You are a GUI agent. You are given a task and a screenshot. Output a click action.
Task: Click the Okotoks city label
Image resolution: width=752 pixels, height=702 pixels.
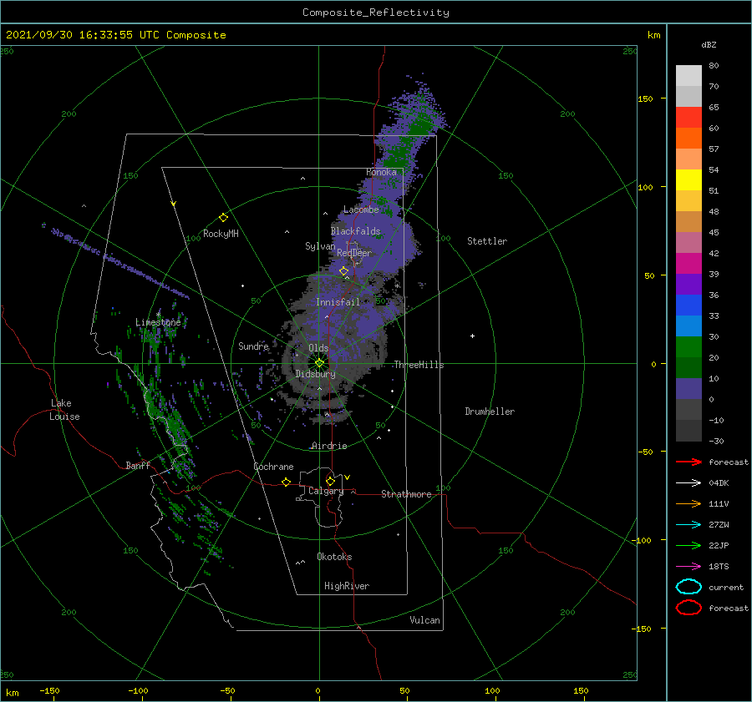[334, 557]
